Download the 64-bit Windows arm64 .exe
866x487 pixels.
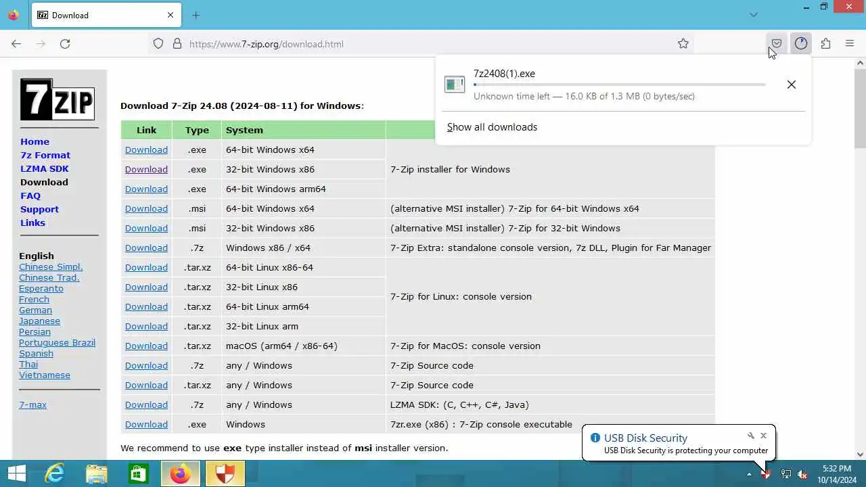146,189
